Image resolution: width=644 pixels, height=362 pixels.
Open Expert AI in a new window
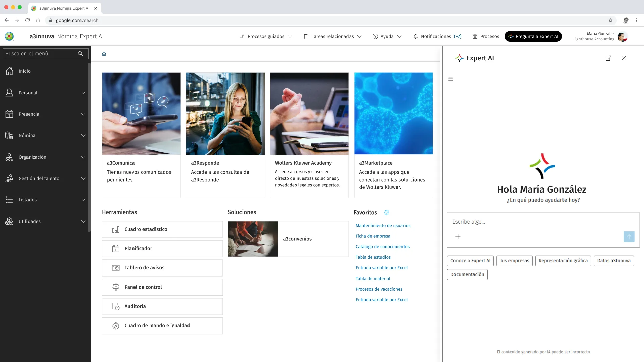point(608,58)
